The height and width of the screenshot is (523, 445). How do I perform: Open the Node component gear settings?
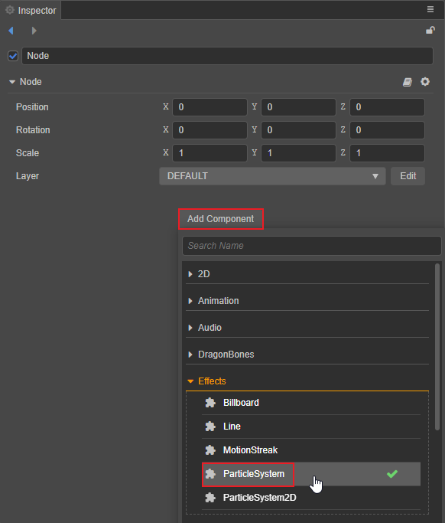425,82
